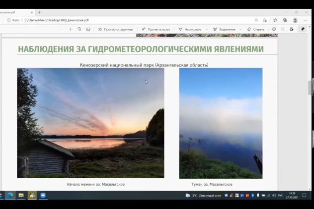This screenshot has width=314, height=209.
Task: Open a new browser tab
Action: (39, 12)
